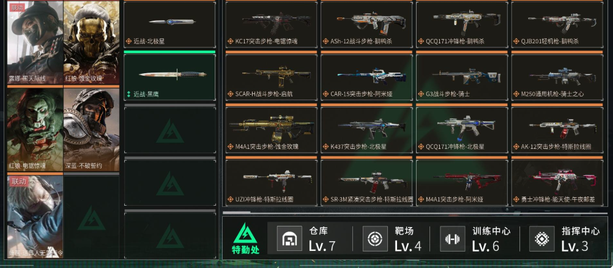This screenshot has height=268, width=613.
Task: Pick the SCAR-H战斗步枪-启航 skin
Action: point(271,77)
